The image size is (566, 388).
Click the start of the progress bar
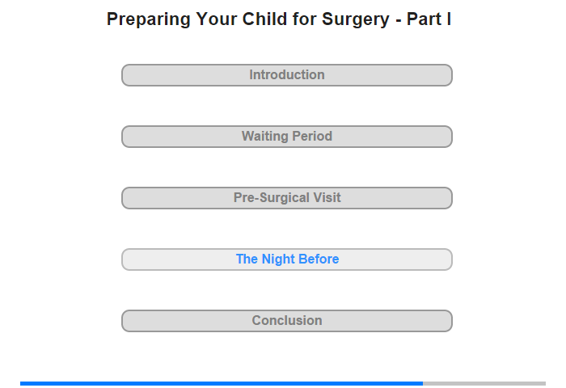click(x=22, y=383)
